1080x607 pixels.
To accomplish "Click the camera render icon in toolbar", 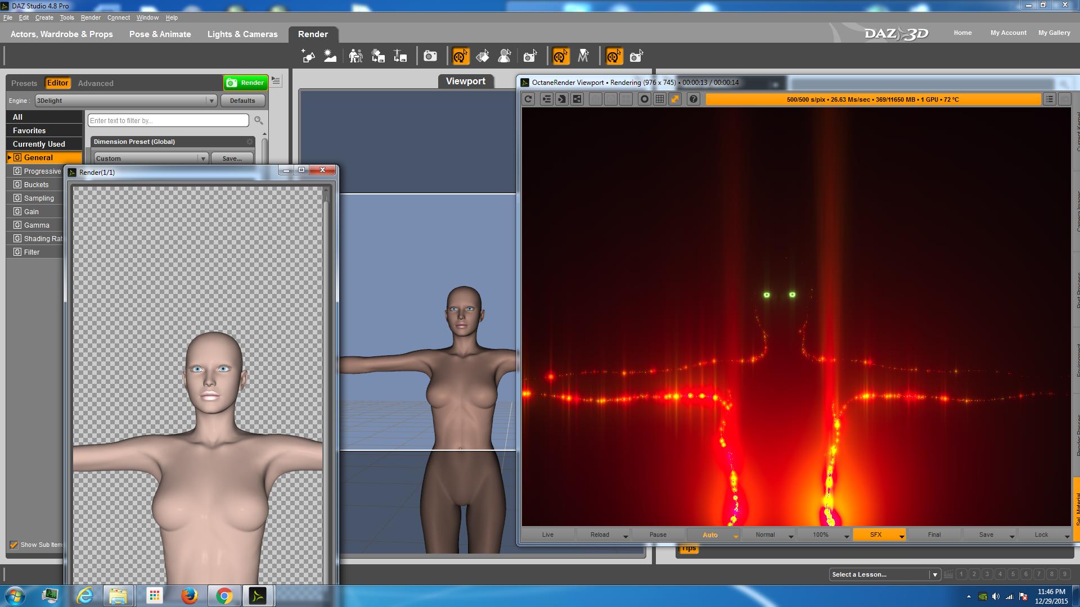I will [x=430, y=56].
